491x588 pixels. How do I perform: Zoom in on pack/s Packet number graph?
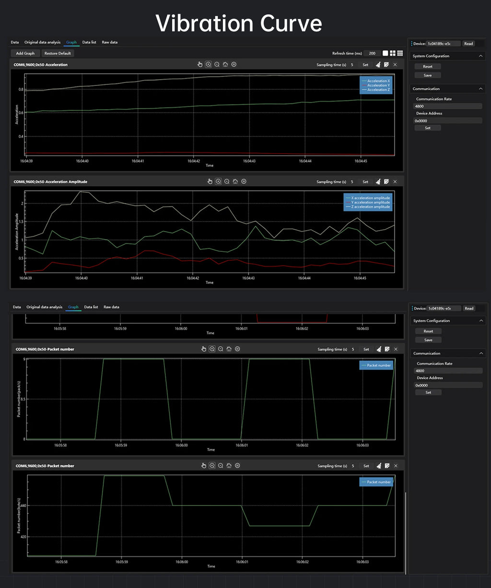click(x=212, y=349)
